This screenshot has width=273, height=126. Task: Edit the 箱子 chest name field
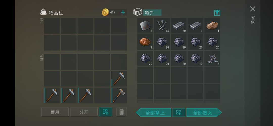coord(152,13)
